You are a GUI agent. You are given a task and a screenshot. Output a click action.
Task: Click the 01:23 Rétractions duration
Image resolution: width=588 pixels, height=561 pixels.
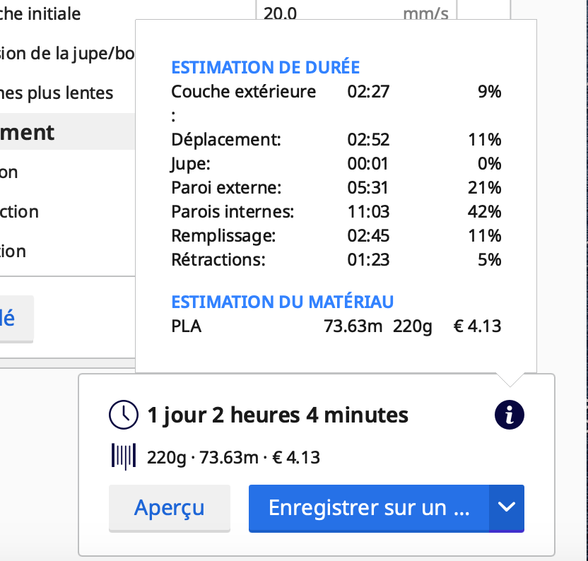coord(368,260)
